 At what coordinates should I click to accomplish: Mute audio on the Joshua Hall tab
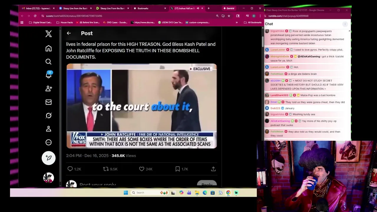(x=198, y=8)
